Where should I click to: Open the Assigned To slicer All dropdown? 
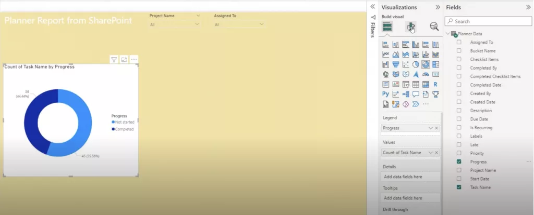click(x=239, y=24)
